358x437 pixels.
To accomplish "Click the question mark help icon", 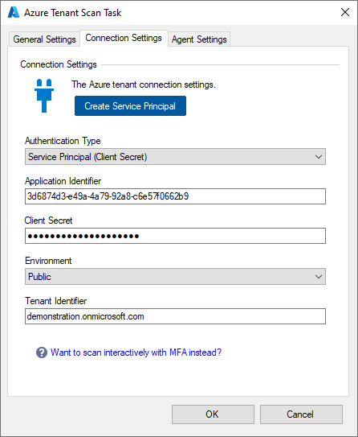I will [42, 352].
